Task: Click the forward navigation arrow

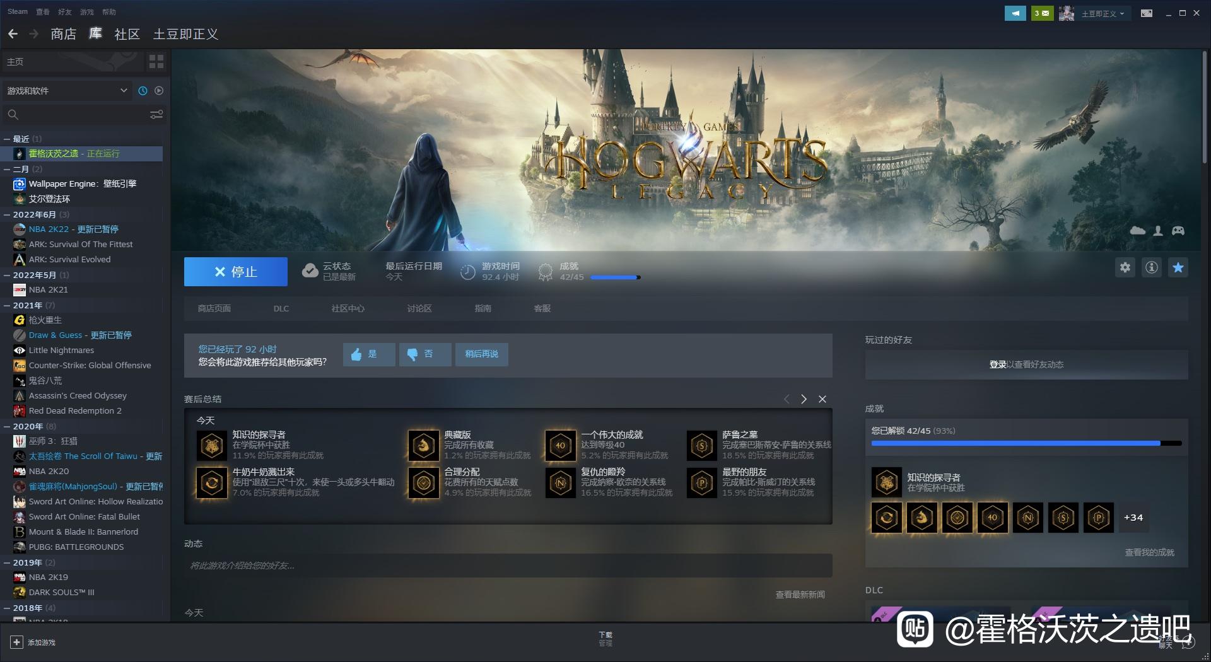Action: click(34, 33)
